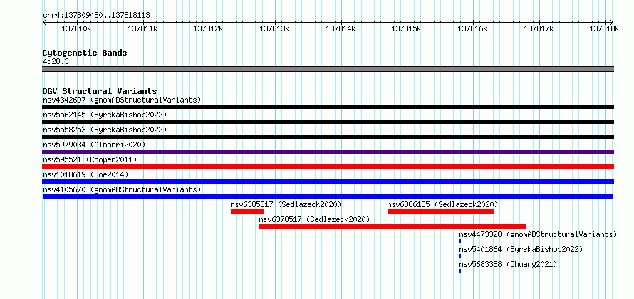634x299 pixels.
Task: Click the tiny blue mark under nsv4473328
Action: (460, 241)
